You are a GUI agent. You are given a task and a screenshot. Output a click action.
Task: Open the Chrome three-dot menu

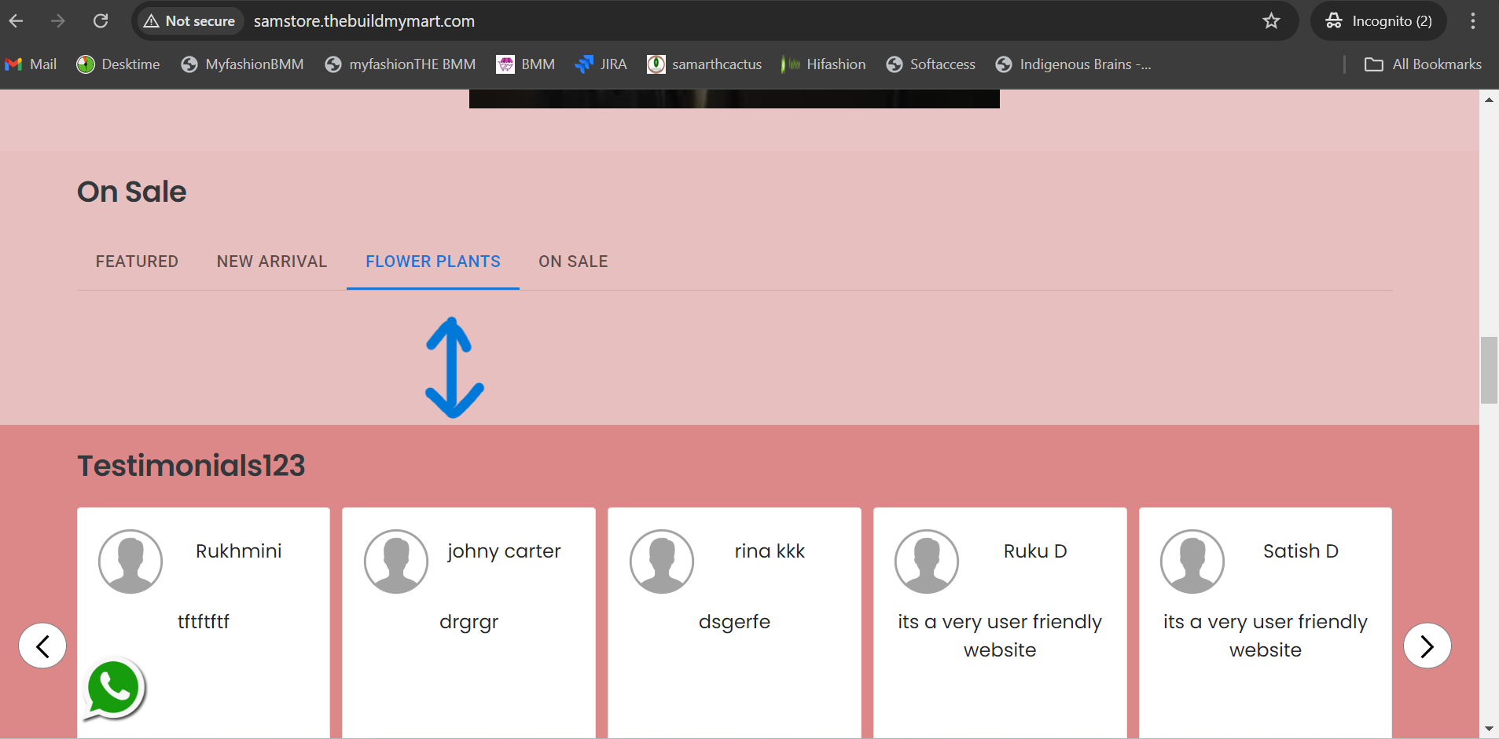click(1473, 21)
